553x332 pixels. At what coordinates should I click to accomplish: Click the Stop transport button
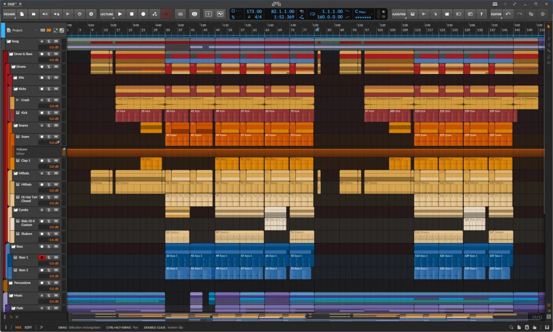coord(131,14)
